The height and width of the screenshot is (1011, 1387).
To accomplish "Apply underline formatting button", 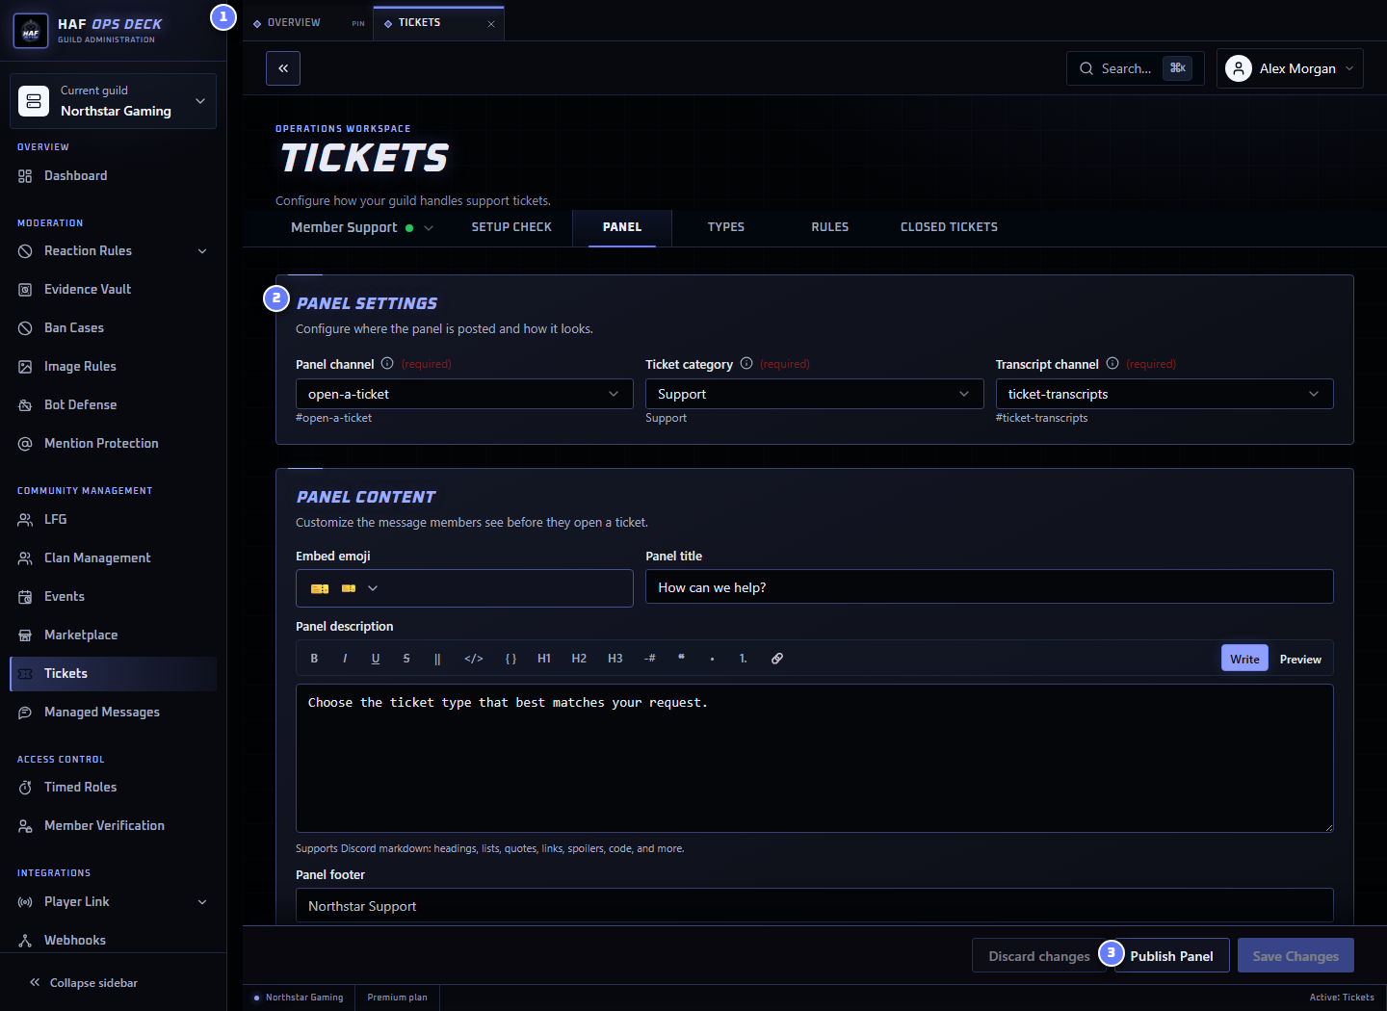I will tap(376, 659).
